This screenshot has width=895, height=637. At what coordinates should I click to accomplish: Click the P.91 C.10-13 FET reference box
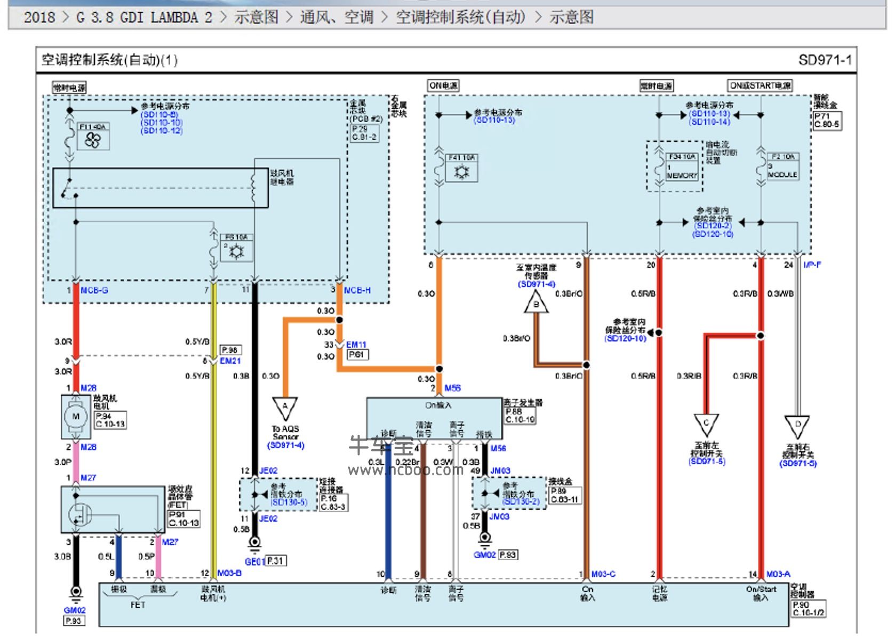pyautogui.click(x=183, y=519)
